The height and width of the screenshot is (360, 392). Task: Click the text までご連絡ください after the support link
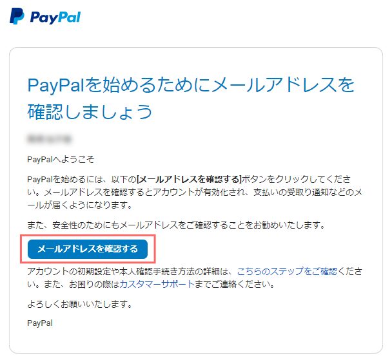pos(235,284)
